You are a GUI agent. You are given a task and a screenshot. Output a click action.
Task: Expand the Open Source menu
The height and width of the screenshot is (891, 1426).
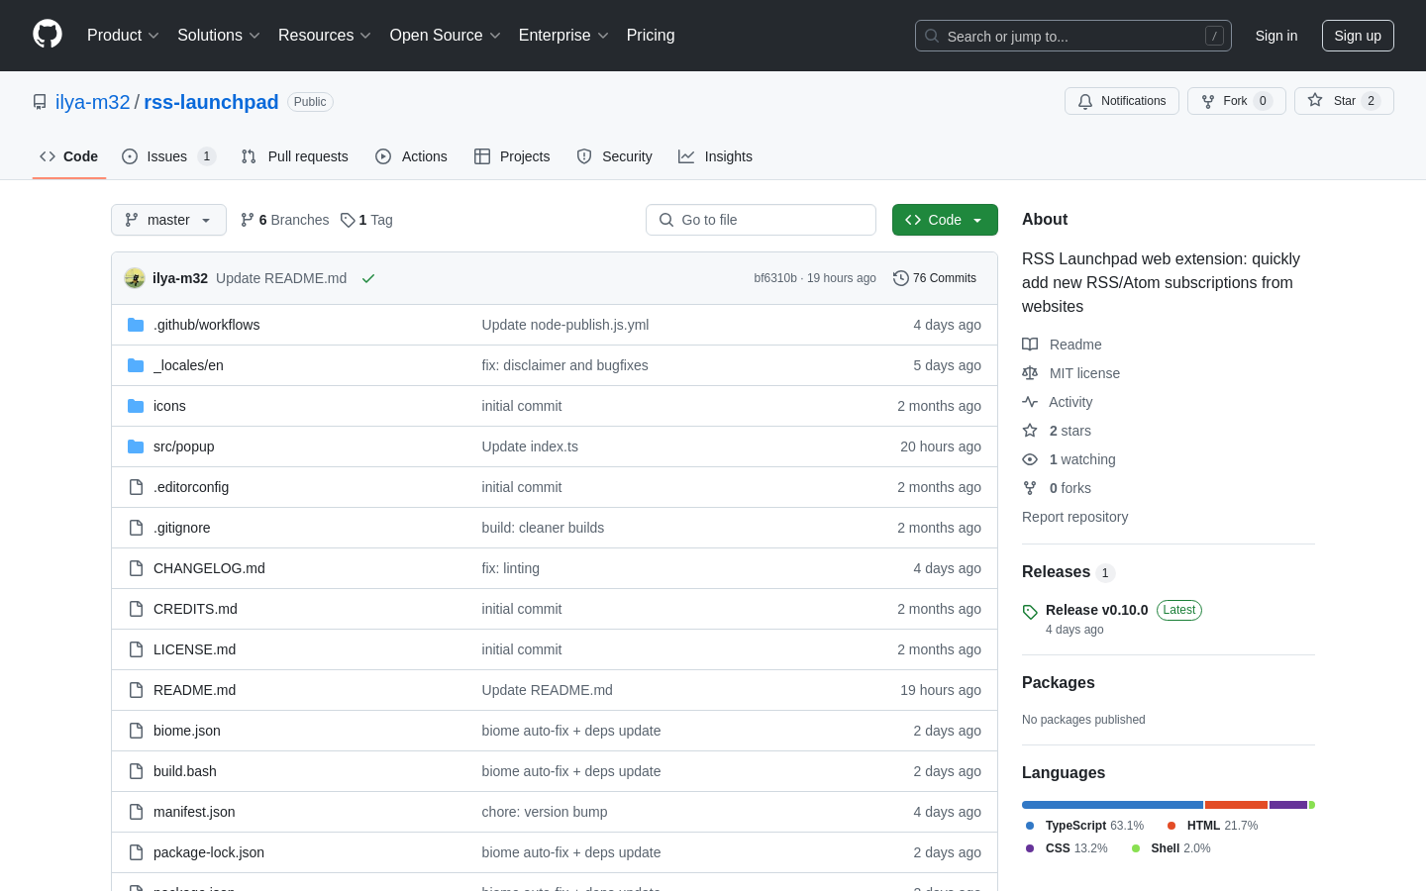click(446, 36)
